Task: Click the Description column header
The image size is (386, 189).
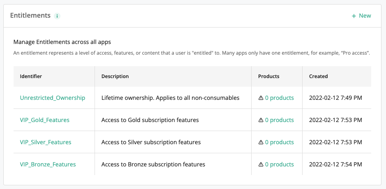Action: tap(115, 76)
